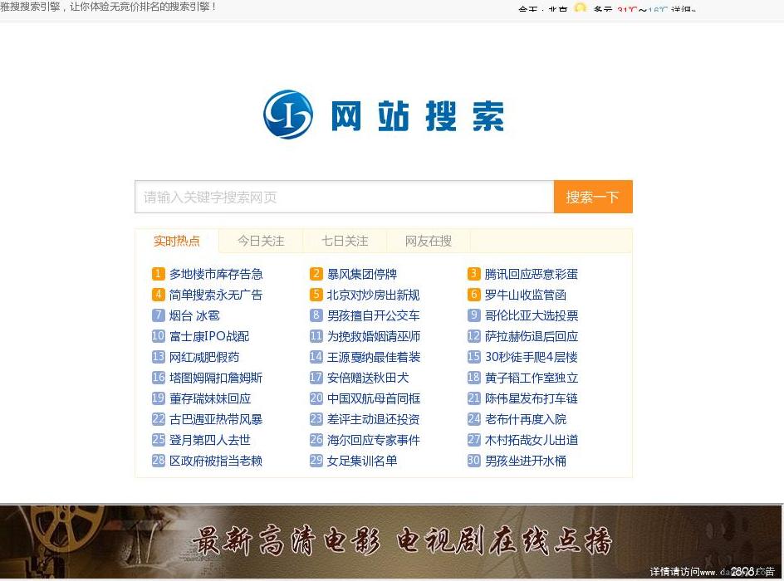Click the blue rank 14 badge
This screenshot has height=581, width=784.
click(316, 357)
